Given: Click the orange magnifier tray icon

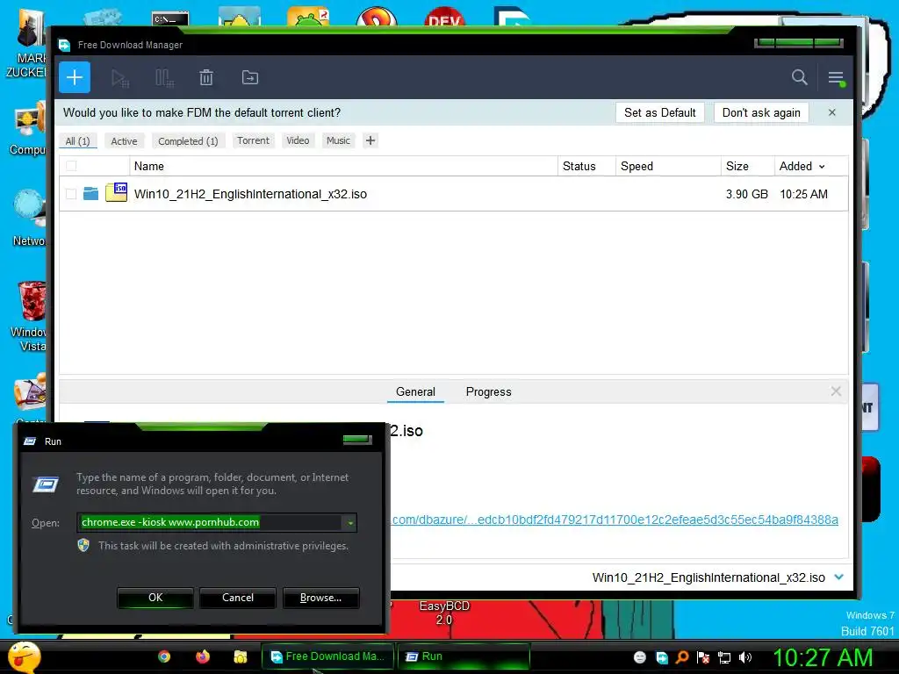Looking at the screenshot, I should tap(682, 657).
